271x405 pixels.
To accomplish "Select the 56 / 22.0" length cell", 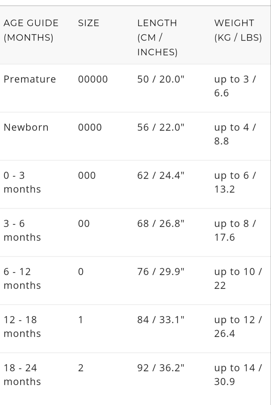I will (x=161, y=127).
